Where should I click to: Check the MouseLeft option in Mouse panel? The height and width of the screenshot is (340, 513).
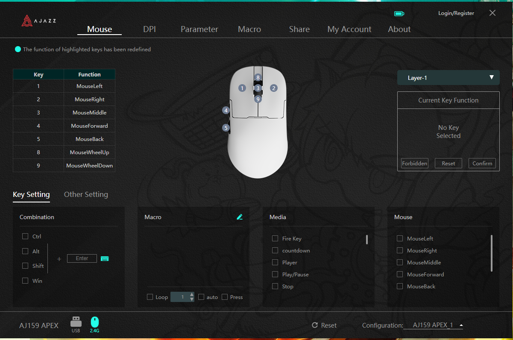(400, 238)
